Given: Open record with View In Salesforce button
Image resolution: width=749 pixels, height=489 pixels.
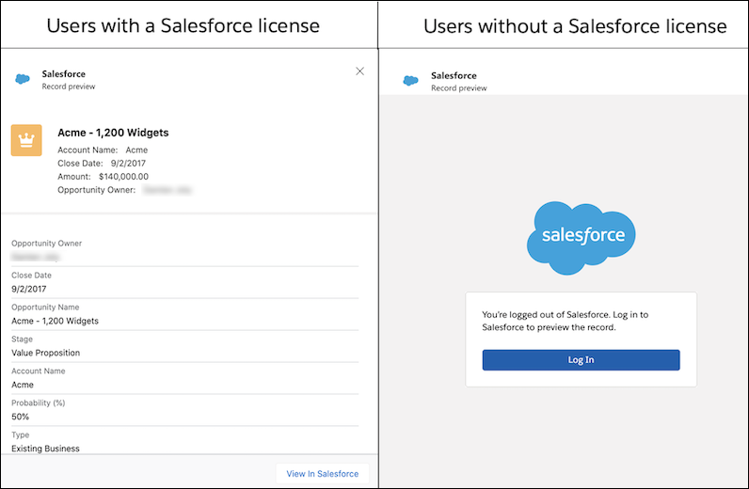Looking at the screenshot, I should (x=322, y=474).
